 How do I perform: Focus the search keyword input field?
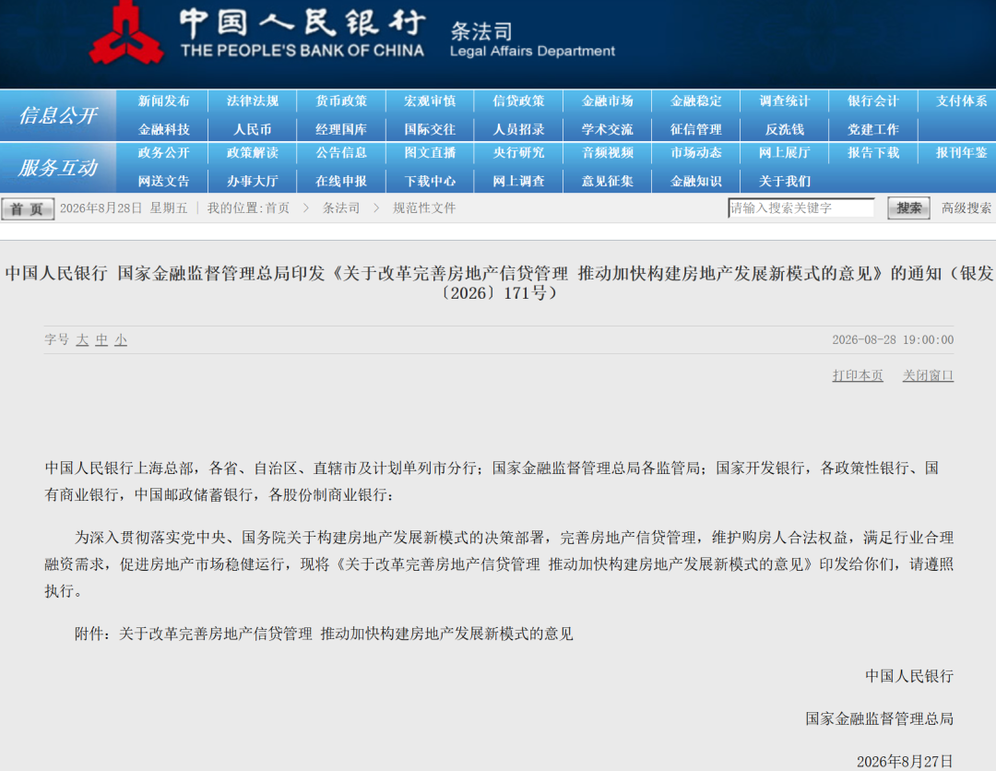[801, 208]
